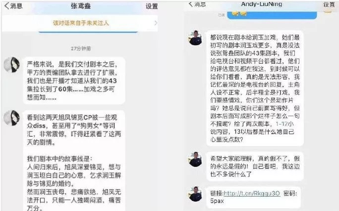Tap the 该对话来自于未关注人 notice
This screenshot has height=211, width=339.
[x=81, y=23]
